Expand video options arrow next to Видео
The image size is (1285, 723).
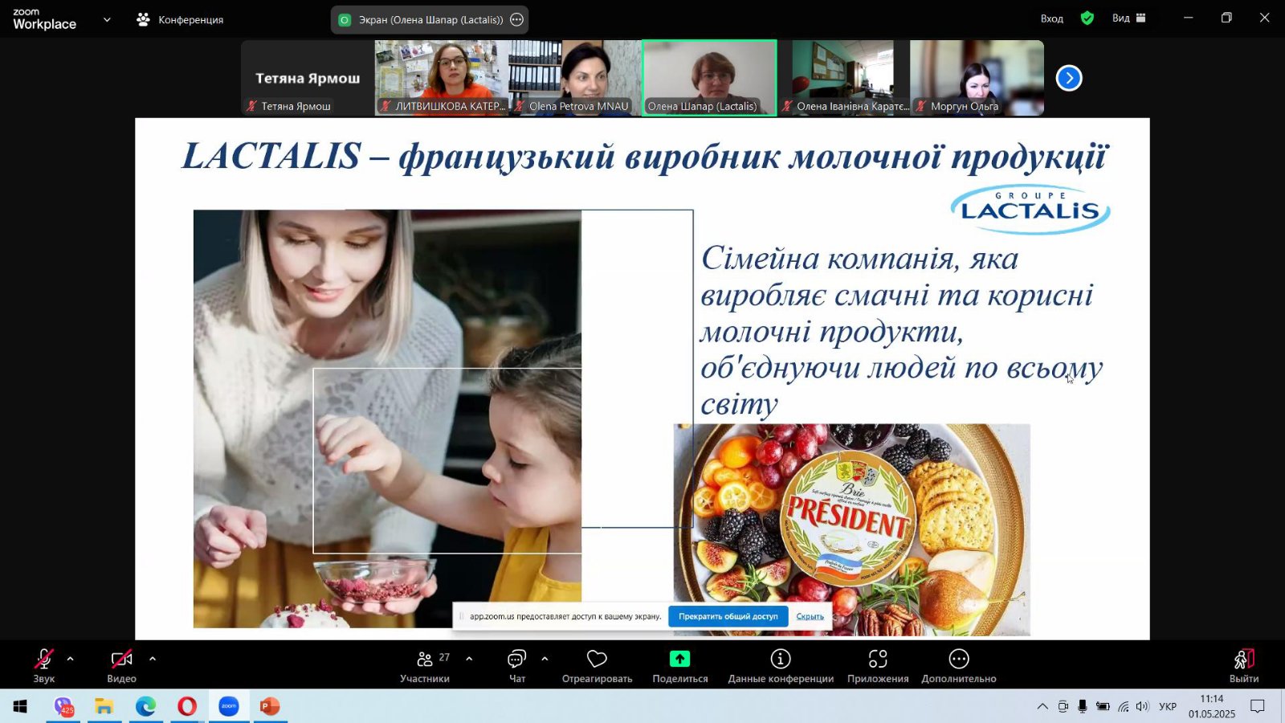pos(153,659)
